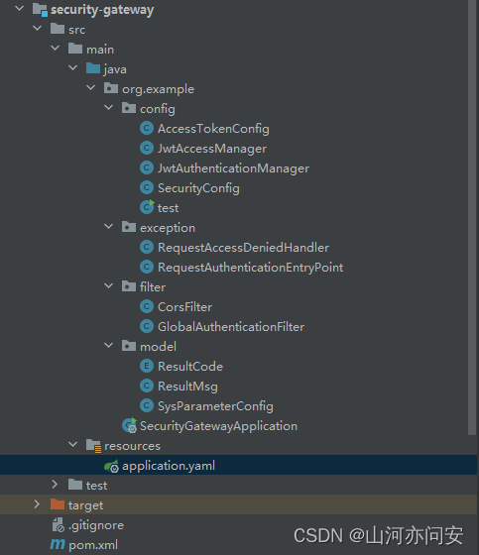Click the .gitignore file icon
The height and width of the screenshot is (555, 479).
[59, 525]
